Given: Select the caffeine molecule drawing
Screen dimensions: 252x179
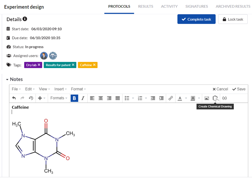Looking at the screenshot, I should tap(43, 146).
